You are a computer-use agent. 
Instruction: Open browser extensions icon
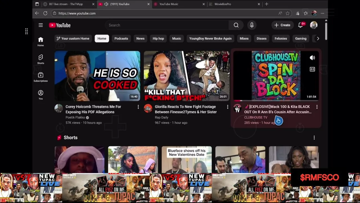298,13
